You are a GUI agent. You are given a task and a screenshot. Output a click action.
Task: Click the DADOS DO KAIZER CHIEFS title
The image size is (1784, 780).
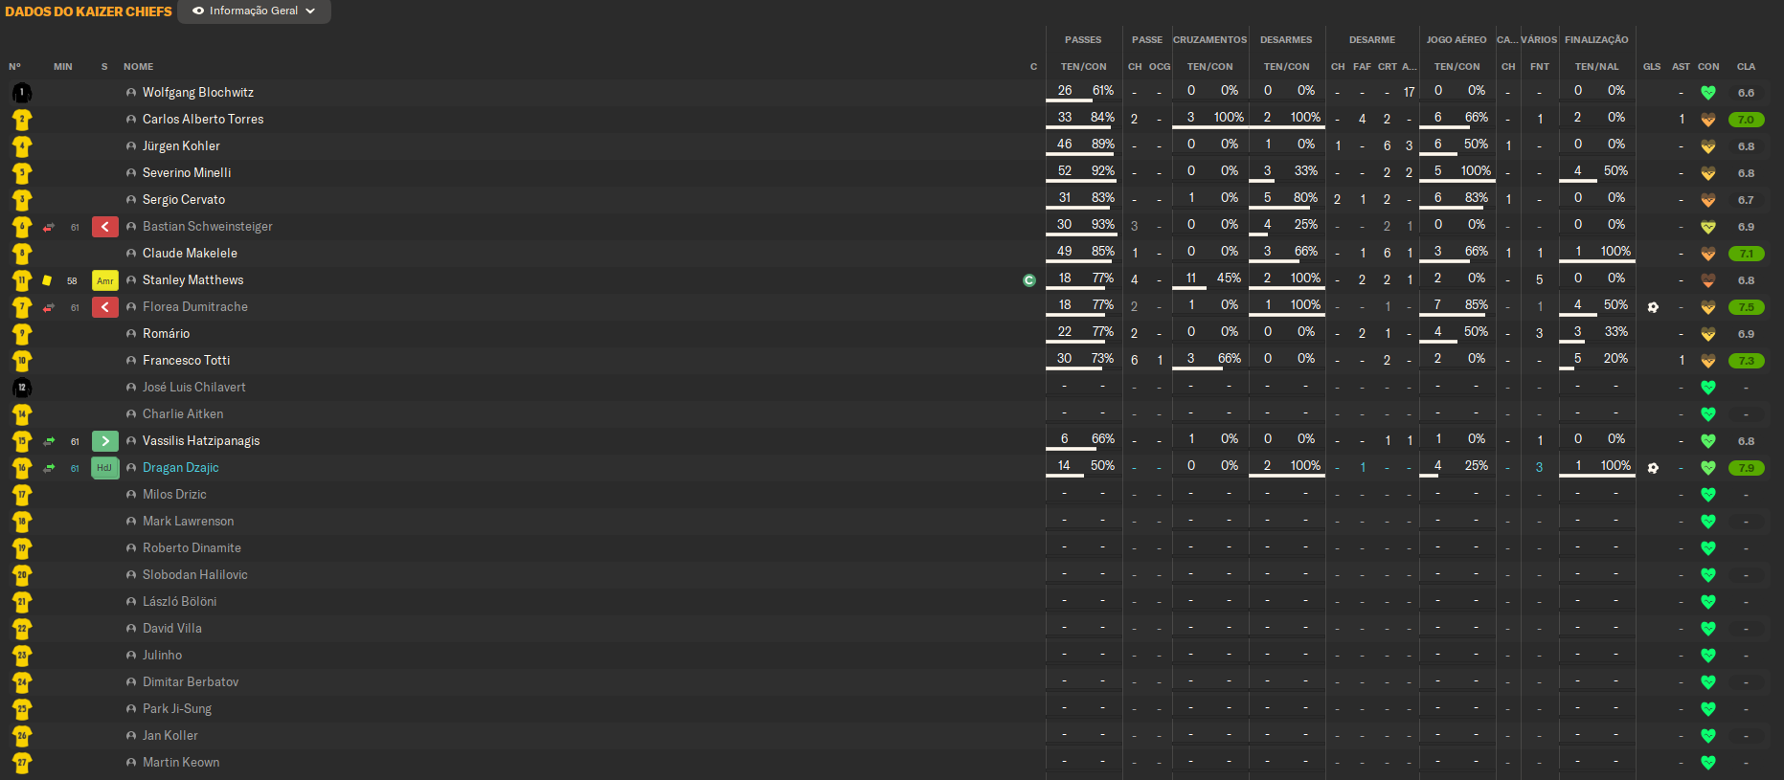(x=88, y=11)
